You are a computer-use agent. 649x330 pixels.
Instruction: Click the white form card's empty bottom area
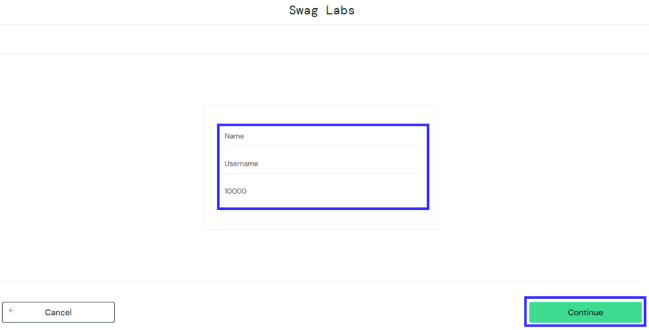point(321,220)
